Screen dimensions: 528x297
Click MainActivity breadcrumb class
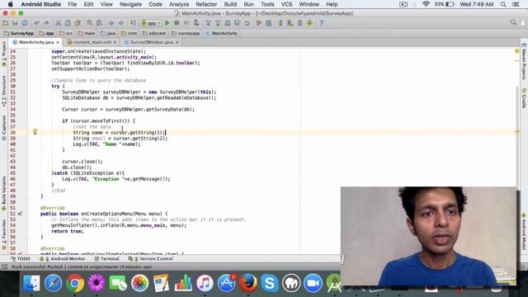[x=222, y=33]
